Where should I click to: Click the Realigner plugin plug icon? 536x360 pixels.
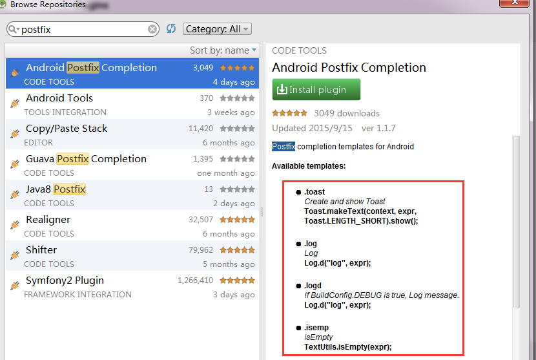tap(15, 225)
